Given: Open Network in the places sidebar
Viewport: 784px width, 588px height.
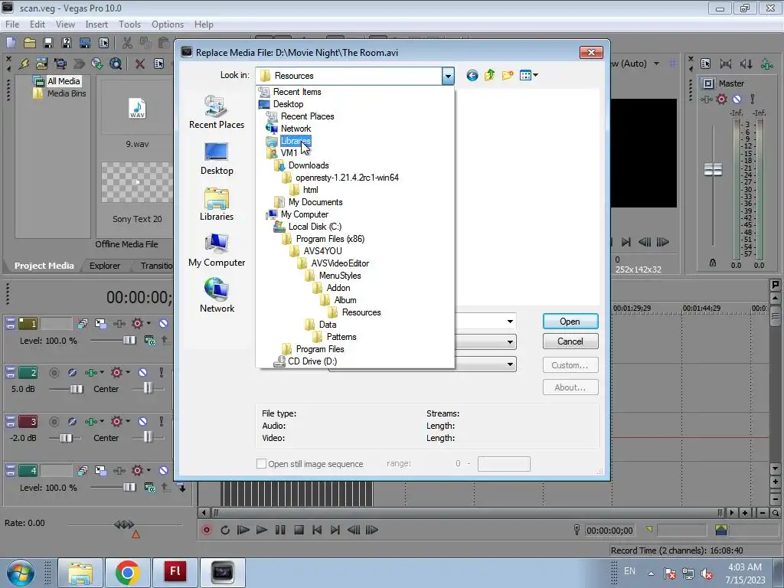Looking at the screenshot, I should click(x=217, y=296).
